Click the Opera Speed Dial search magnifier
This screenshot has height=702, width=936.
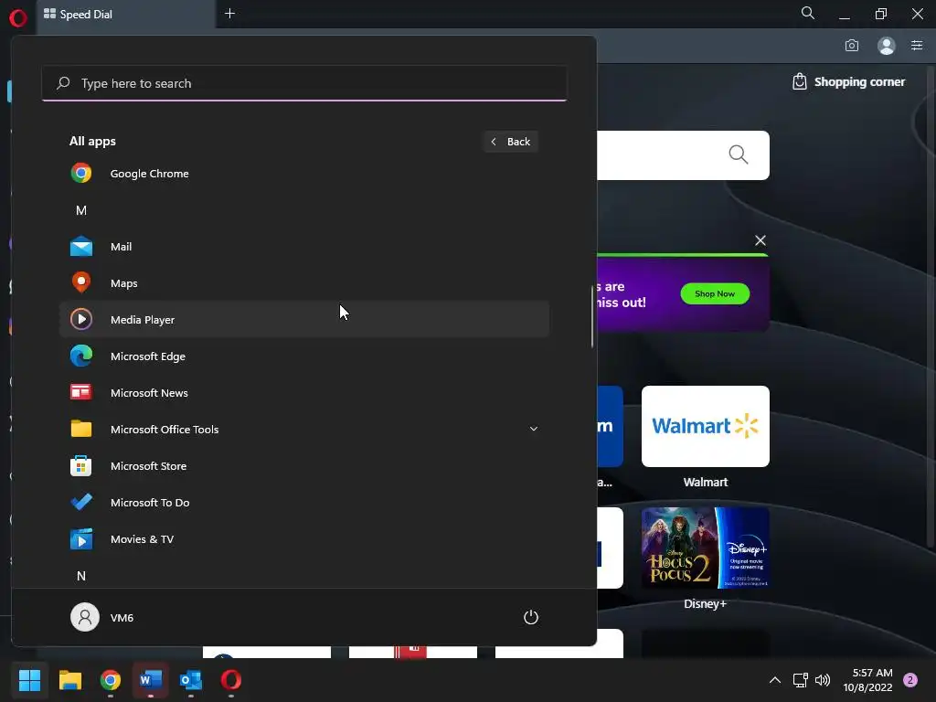(739, 154)
